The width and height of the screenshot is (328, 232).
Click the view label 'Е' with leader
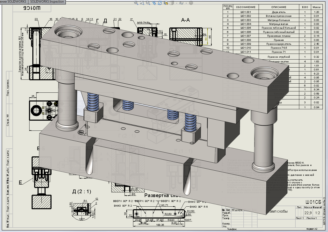pyautogui.click(x=20, y=183)
